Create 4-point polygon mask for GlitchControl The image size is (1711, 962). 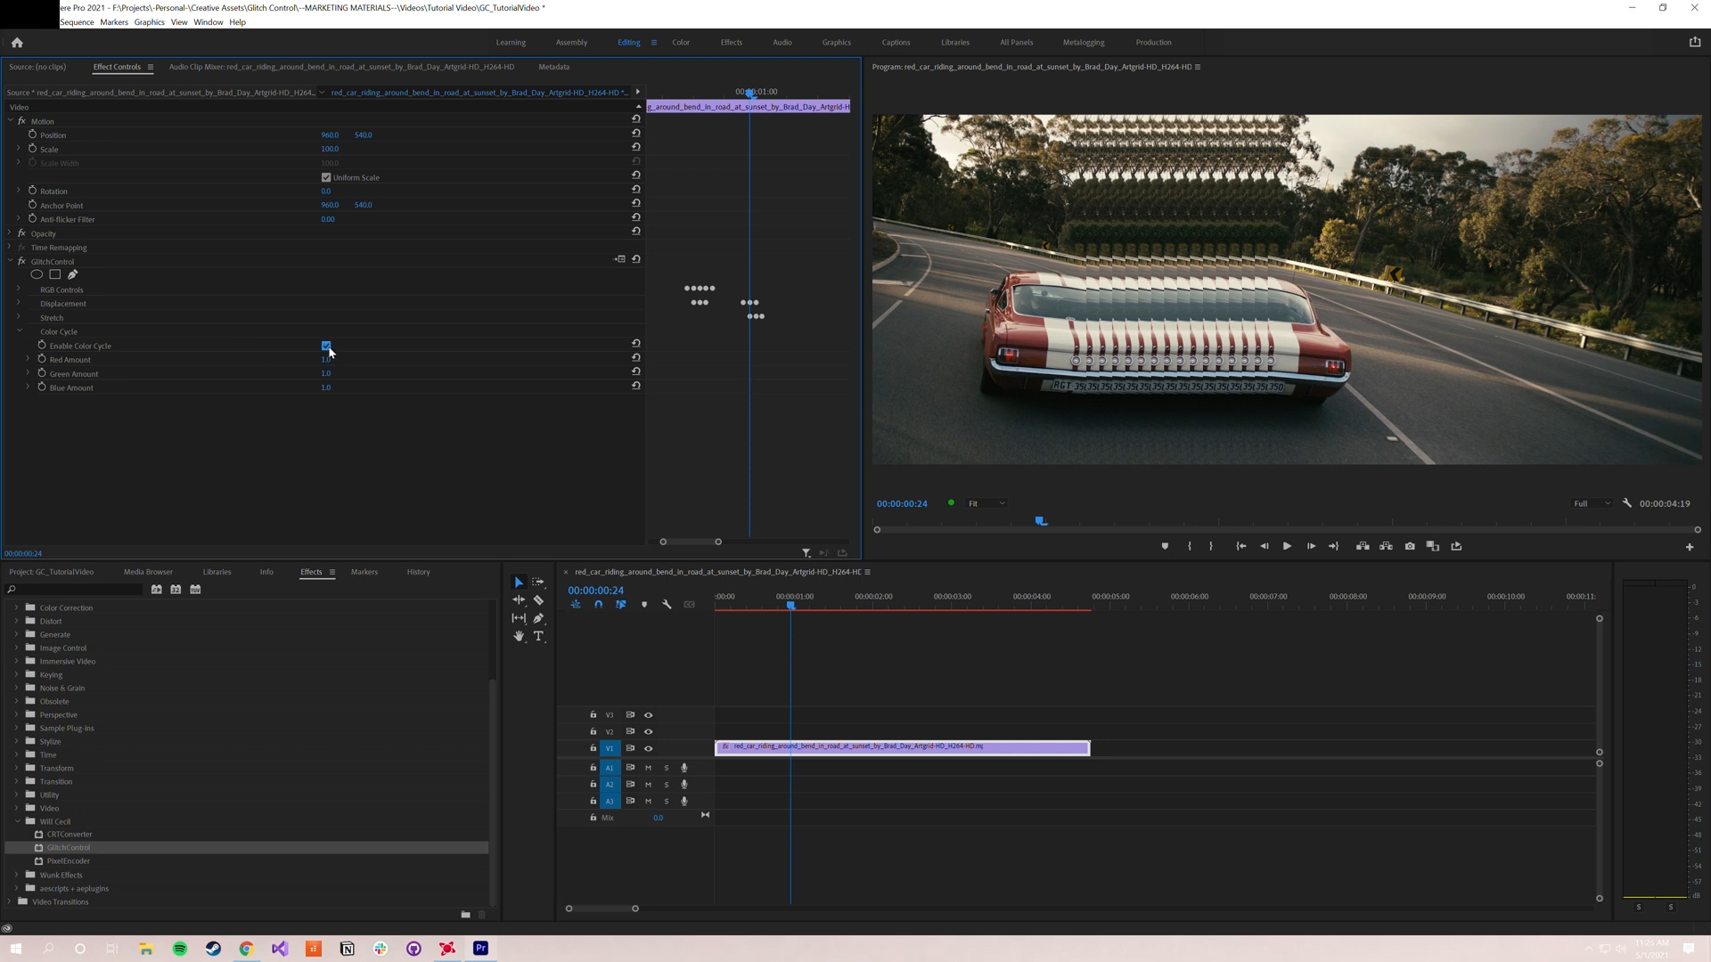[54, 275]
